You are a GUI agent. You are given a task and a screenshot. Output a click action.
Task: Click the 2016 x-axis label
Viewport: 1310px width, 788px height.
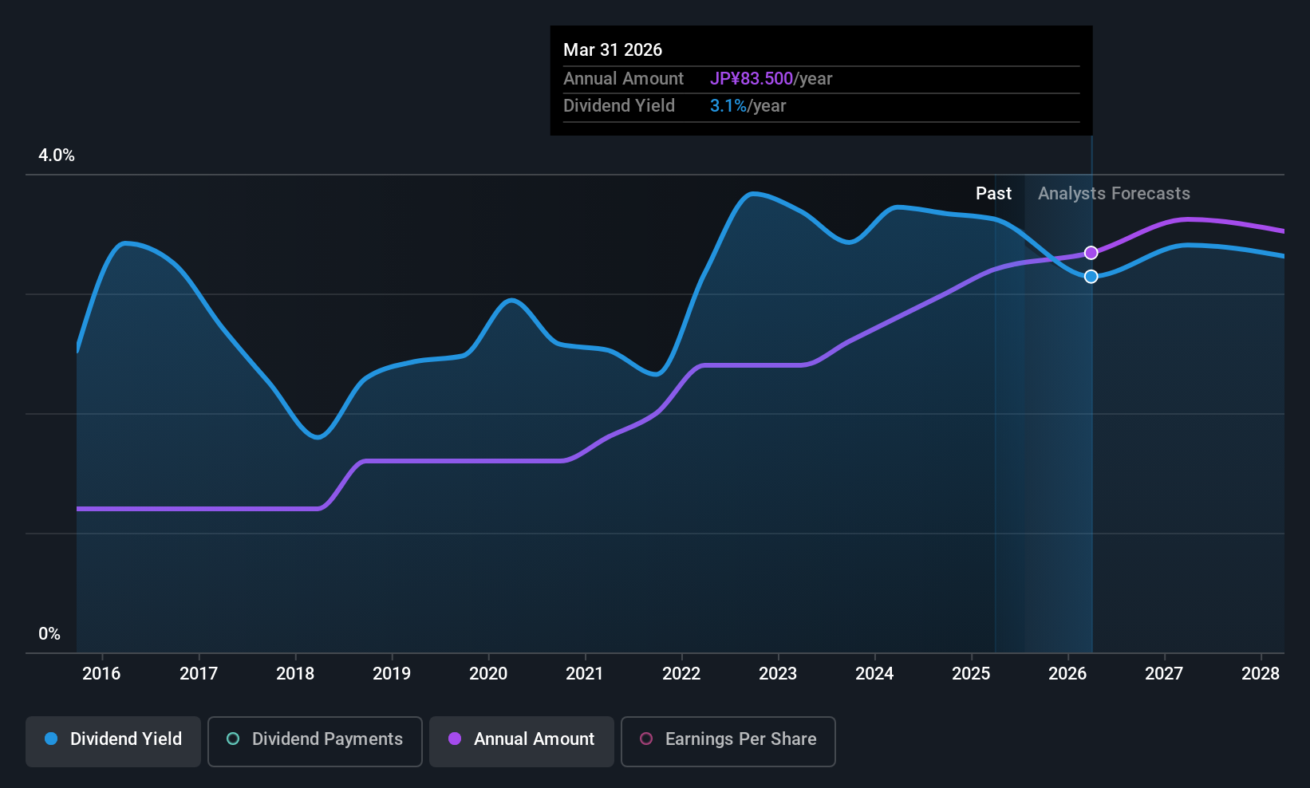101,674
